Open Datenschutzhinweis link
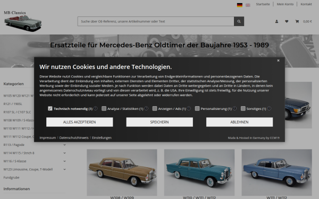 [x=74, y=137]
